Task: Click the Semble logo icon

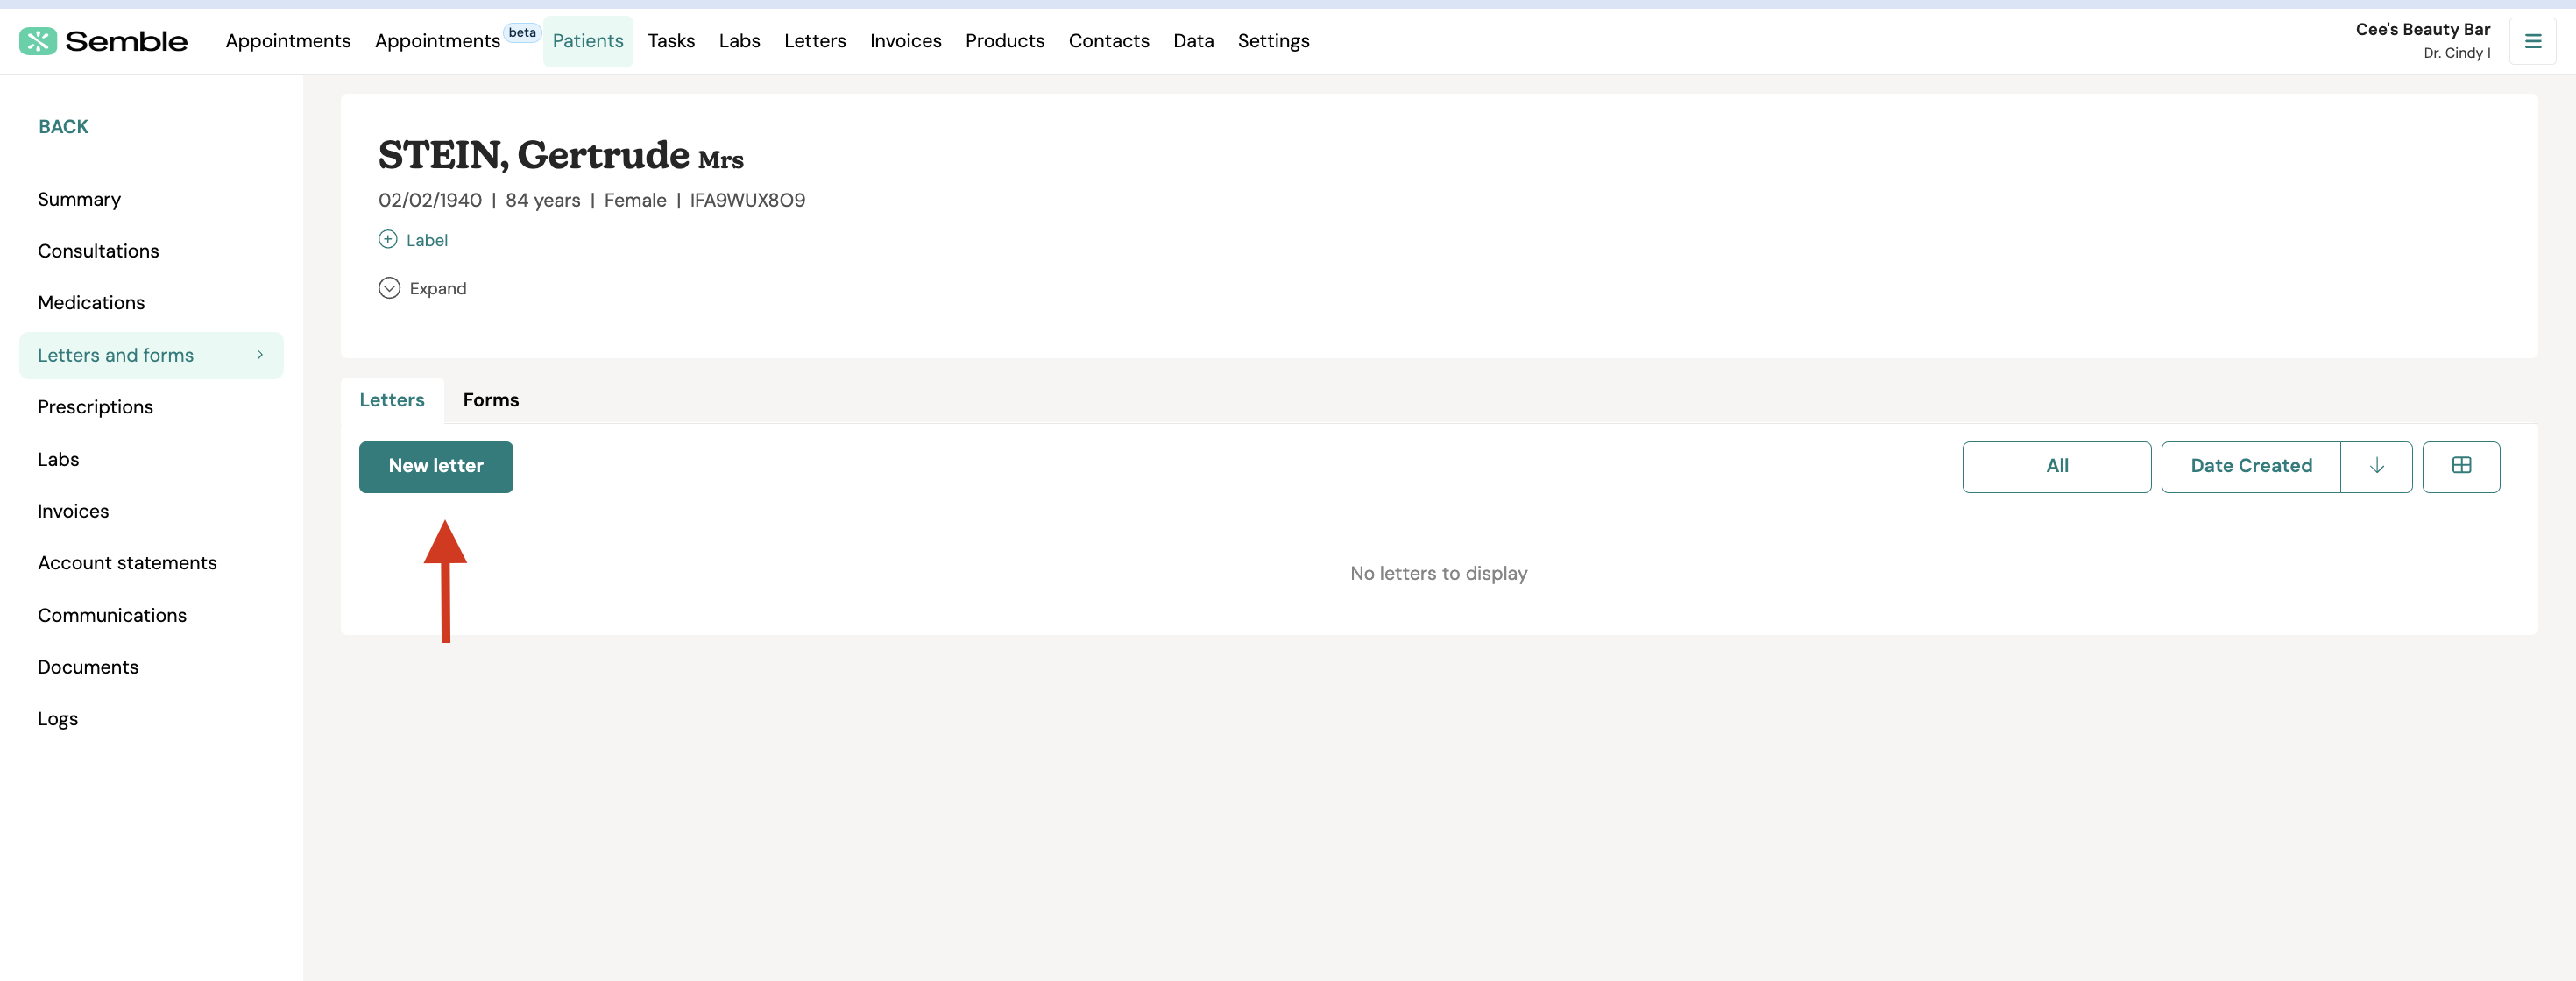Action: tap(38, 41)
